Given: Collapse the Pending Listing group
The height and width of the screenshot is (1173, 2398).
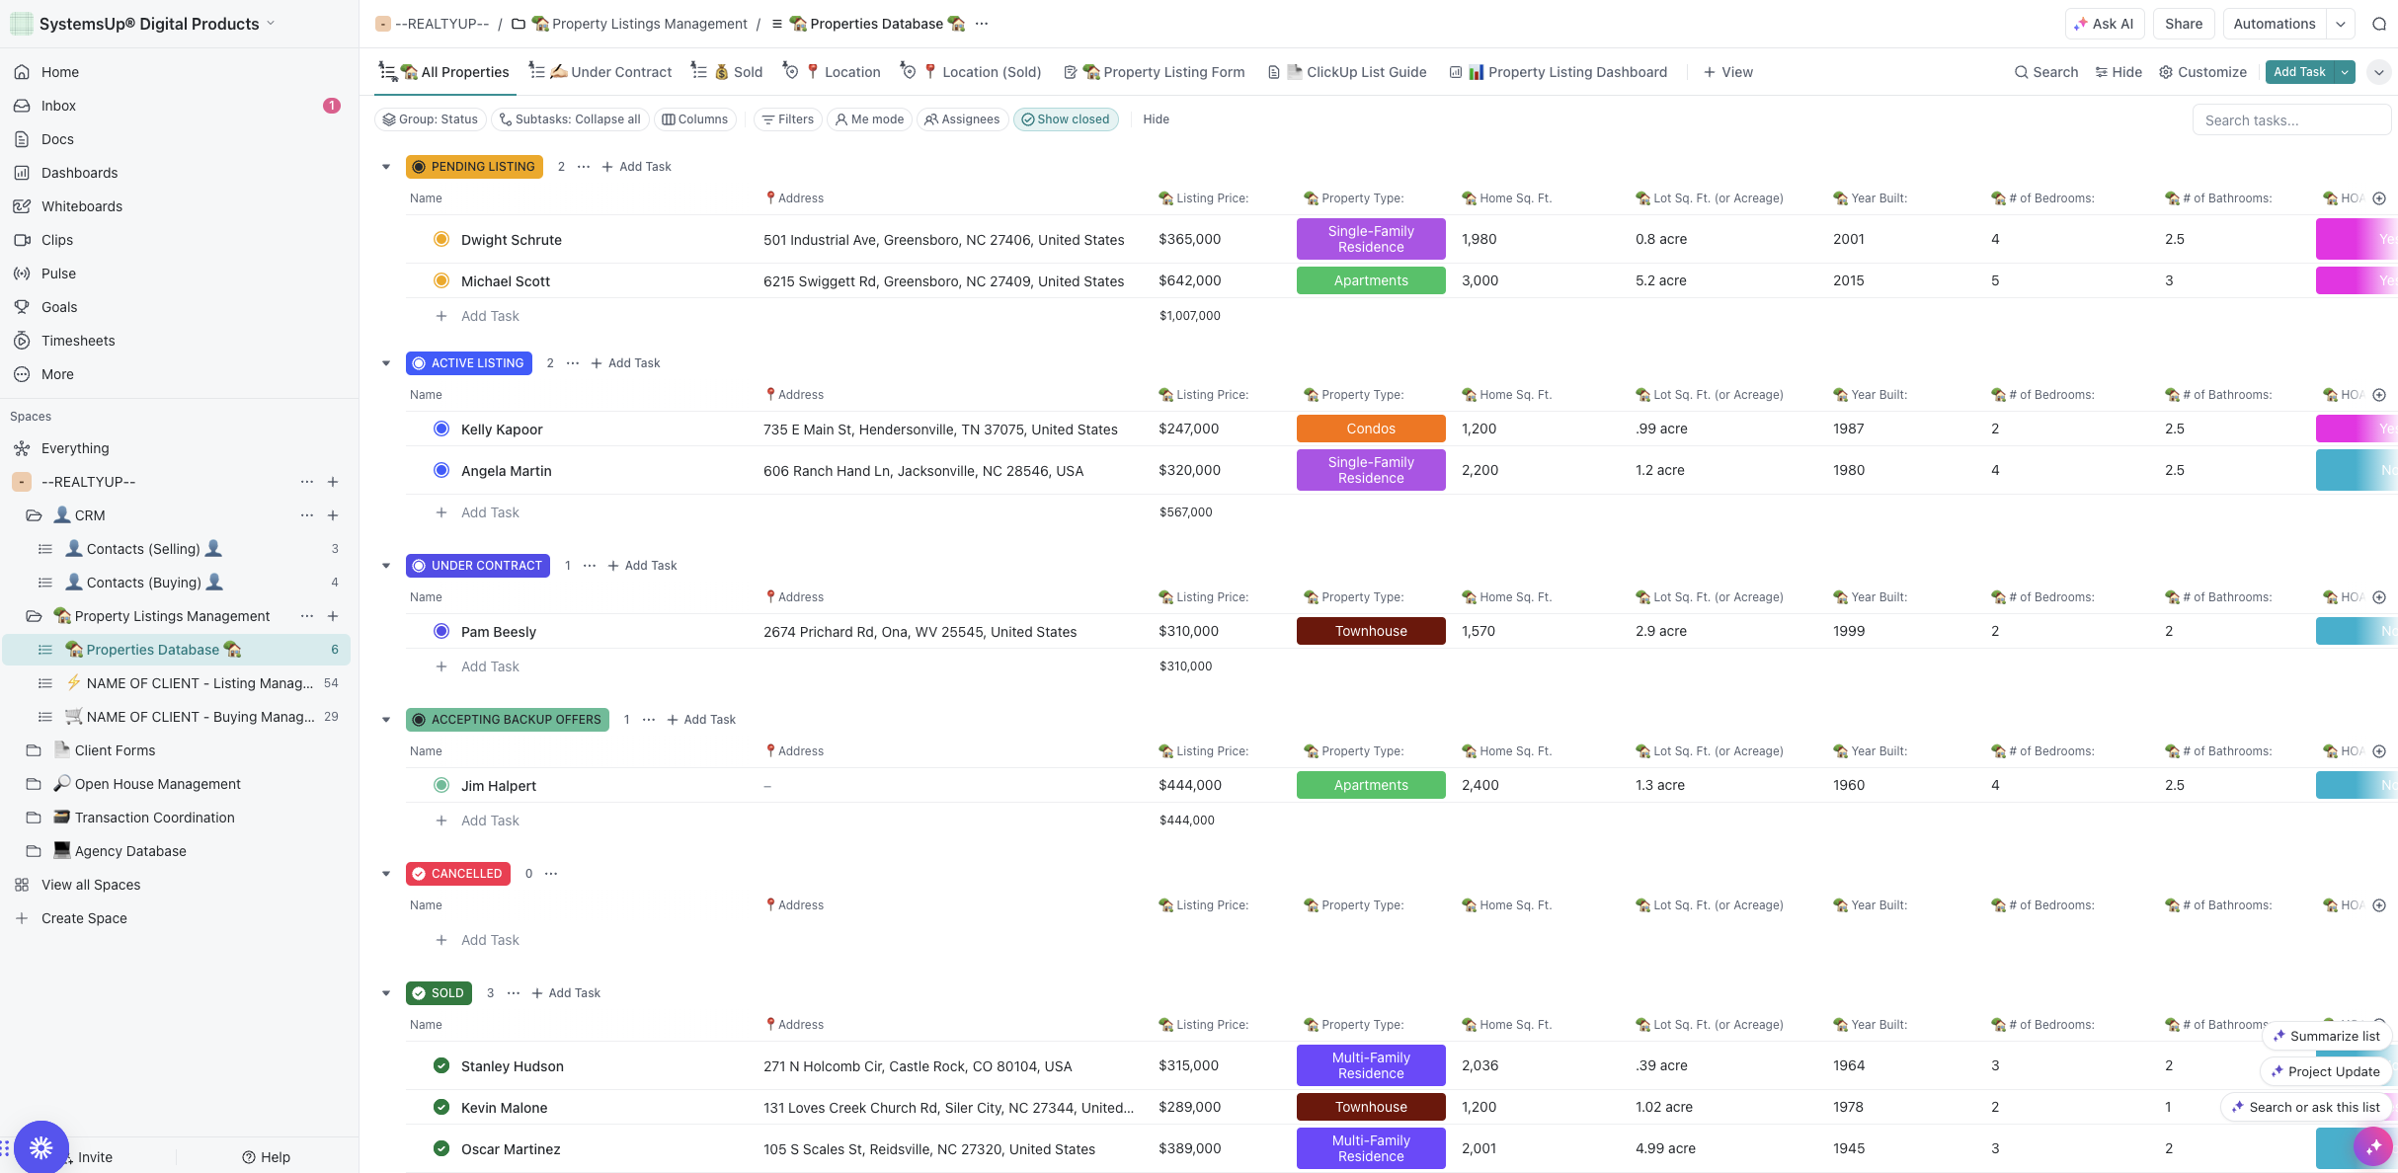Looking at the screenshot, I should coord(386,167).
